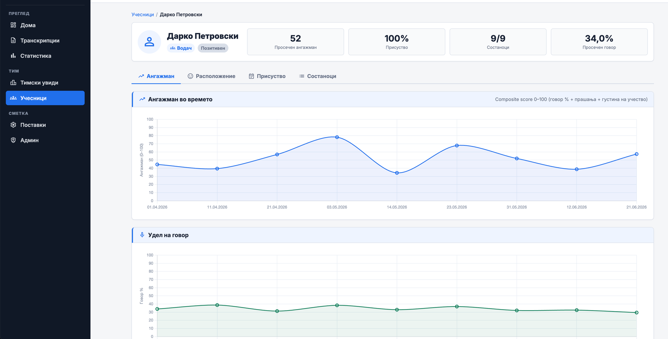Image resolution: width=668 pixels, height=339 pixels.
Task: Click engagement data point at 21.04.2026
Action: [x=277, y=154]
